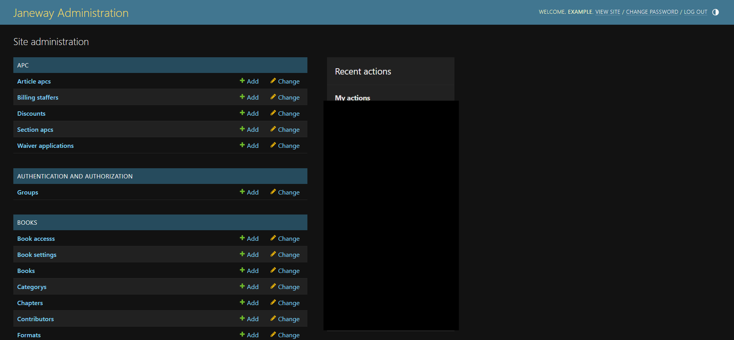
Task: Click the Site administration heading
Action: (51, 42)
